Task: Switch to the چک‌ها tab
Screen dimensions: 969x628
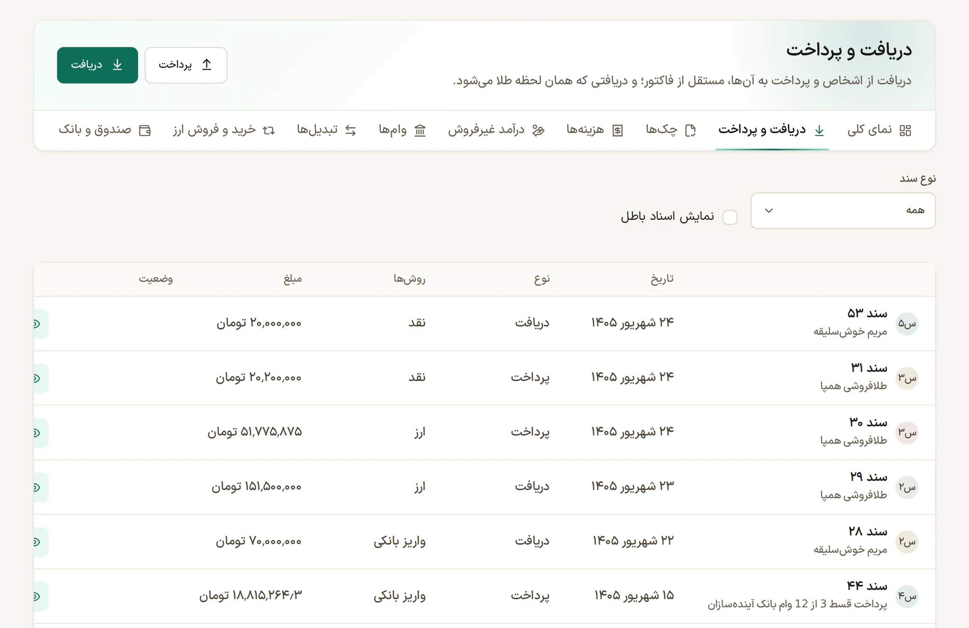Action: [x=670, y=130]
